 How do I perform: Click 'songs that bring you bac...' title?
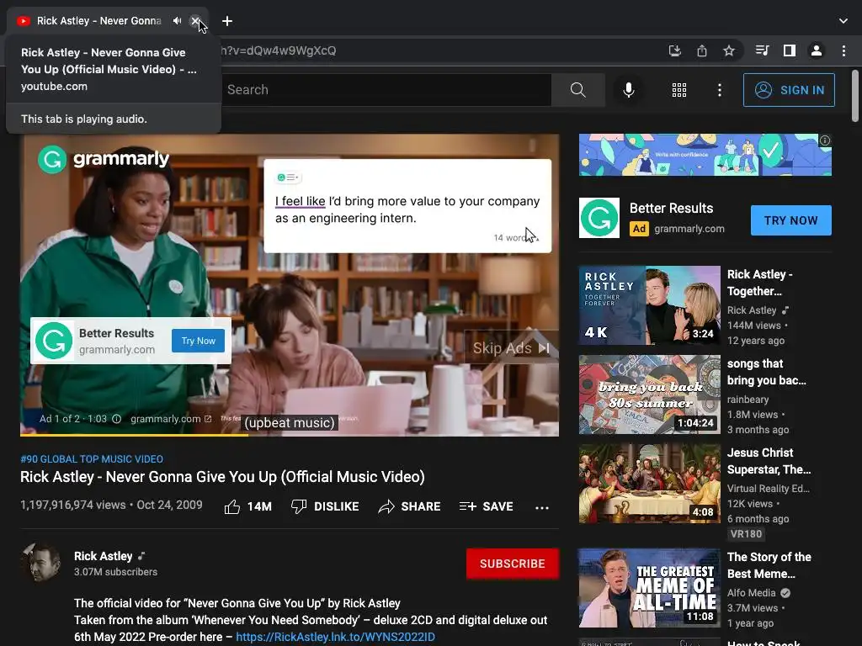[x=766, y=372]
